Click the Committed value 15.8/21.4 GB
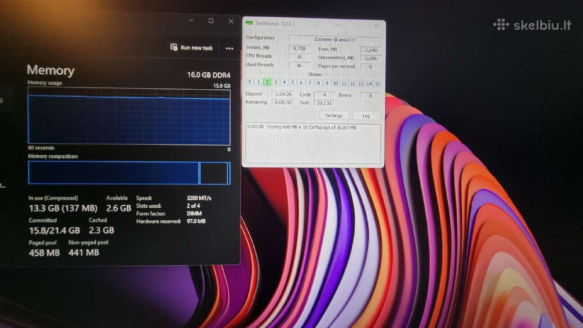This screenshot has width=583, height=328. point(54,230)
